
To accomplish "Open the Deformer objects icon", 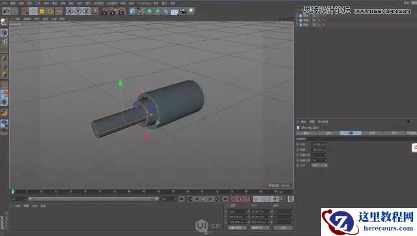I will tap(166, 11).
